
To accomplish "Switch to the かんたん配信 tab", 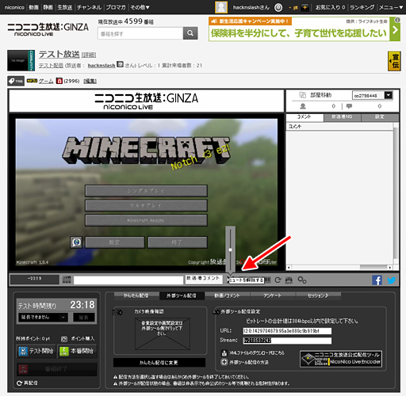I will 136,295.
